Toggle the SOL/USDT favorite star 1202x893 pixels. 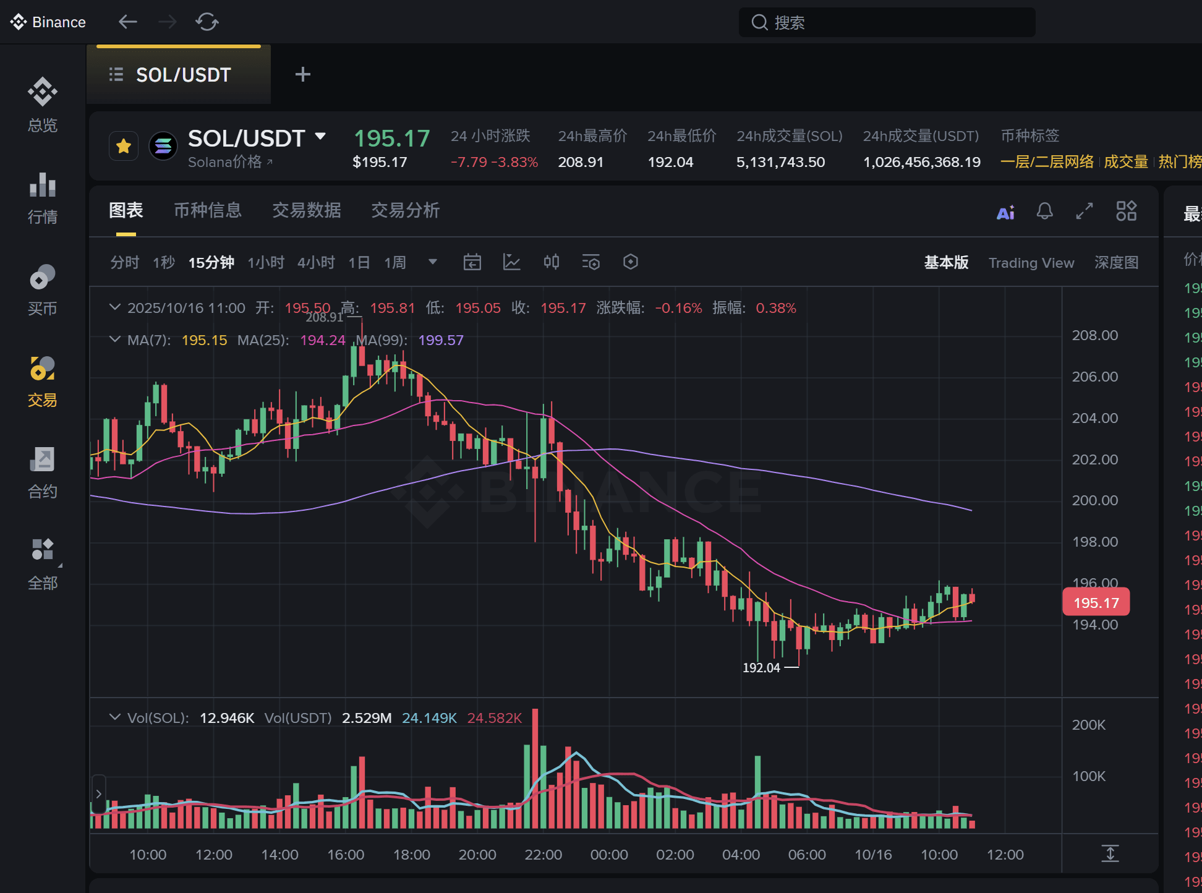click(124, 147)
